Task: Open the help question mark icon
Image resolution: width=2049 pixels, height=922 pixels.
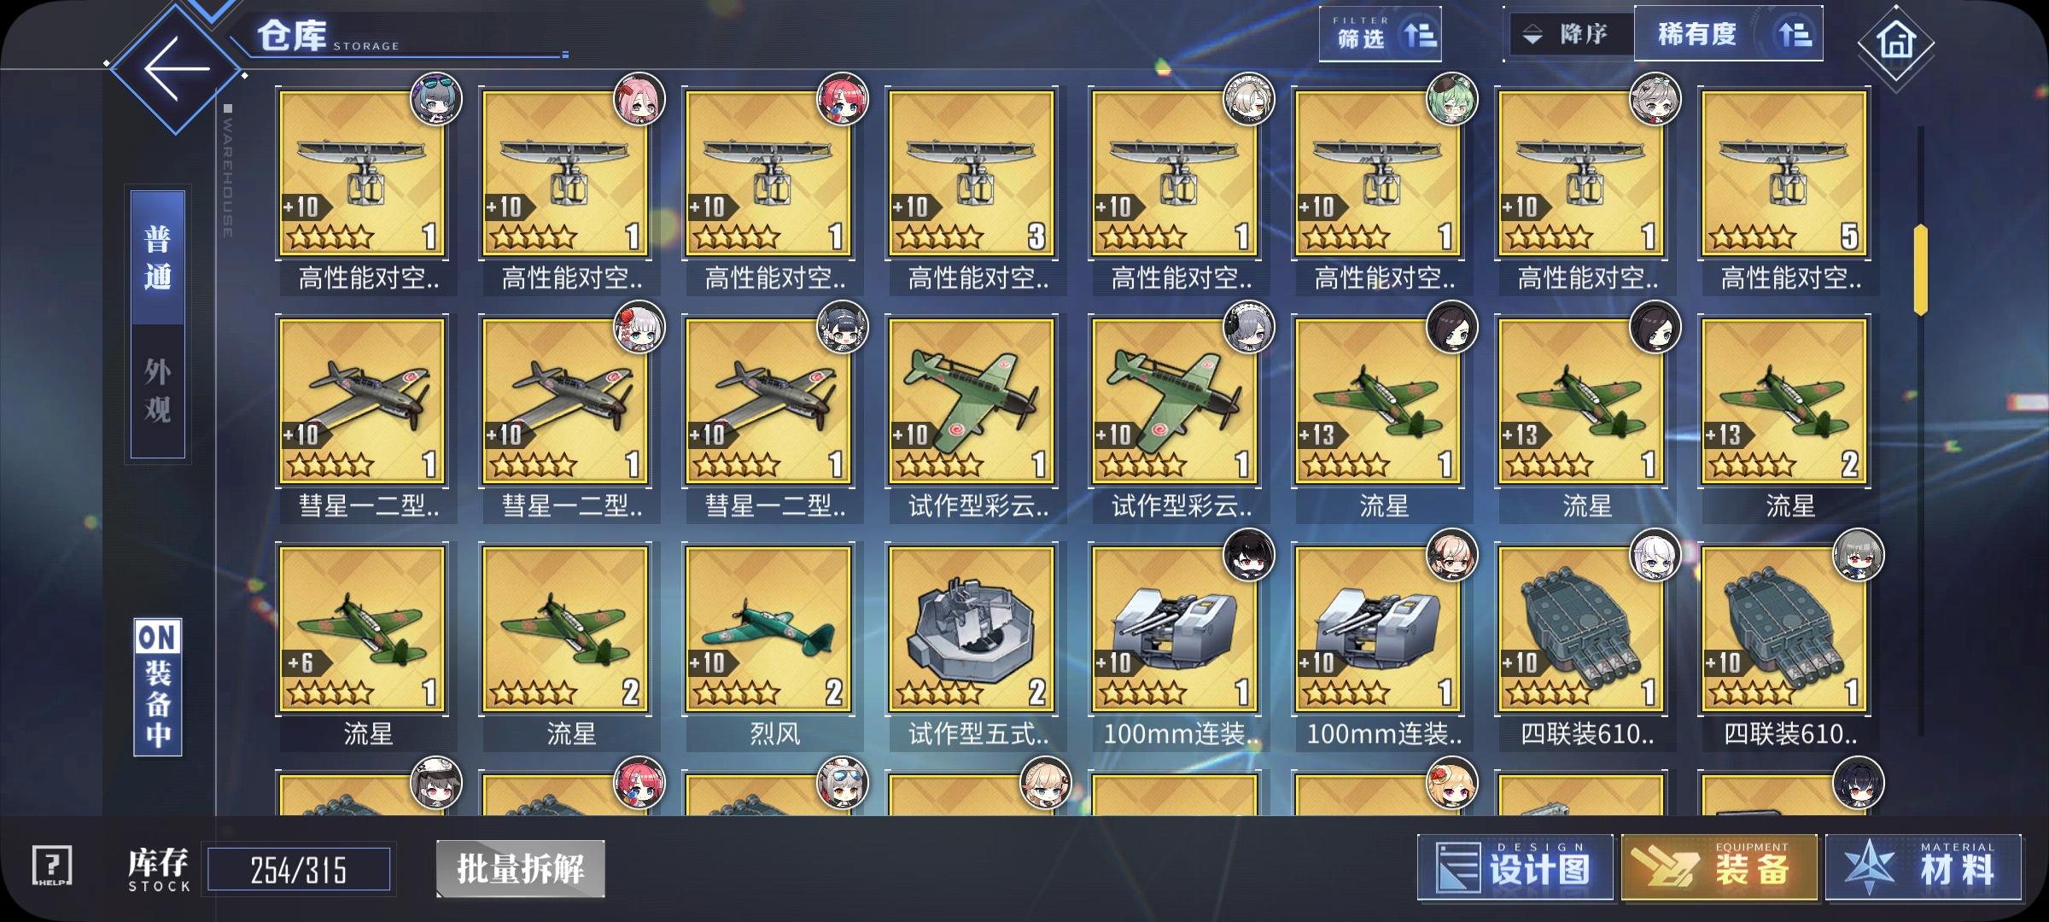Action: point(52,867)
